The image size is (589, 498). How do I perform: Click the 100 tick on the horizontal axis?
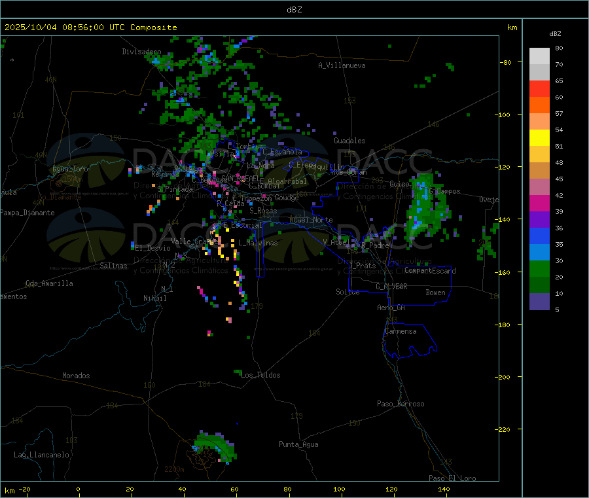339,489
